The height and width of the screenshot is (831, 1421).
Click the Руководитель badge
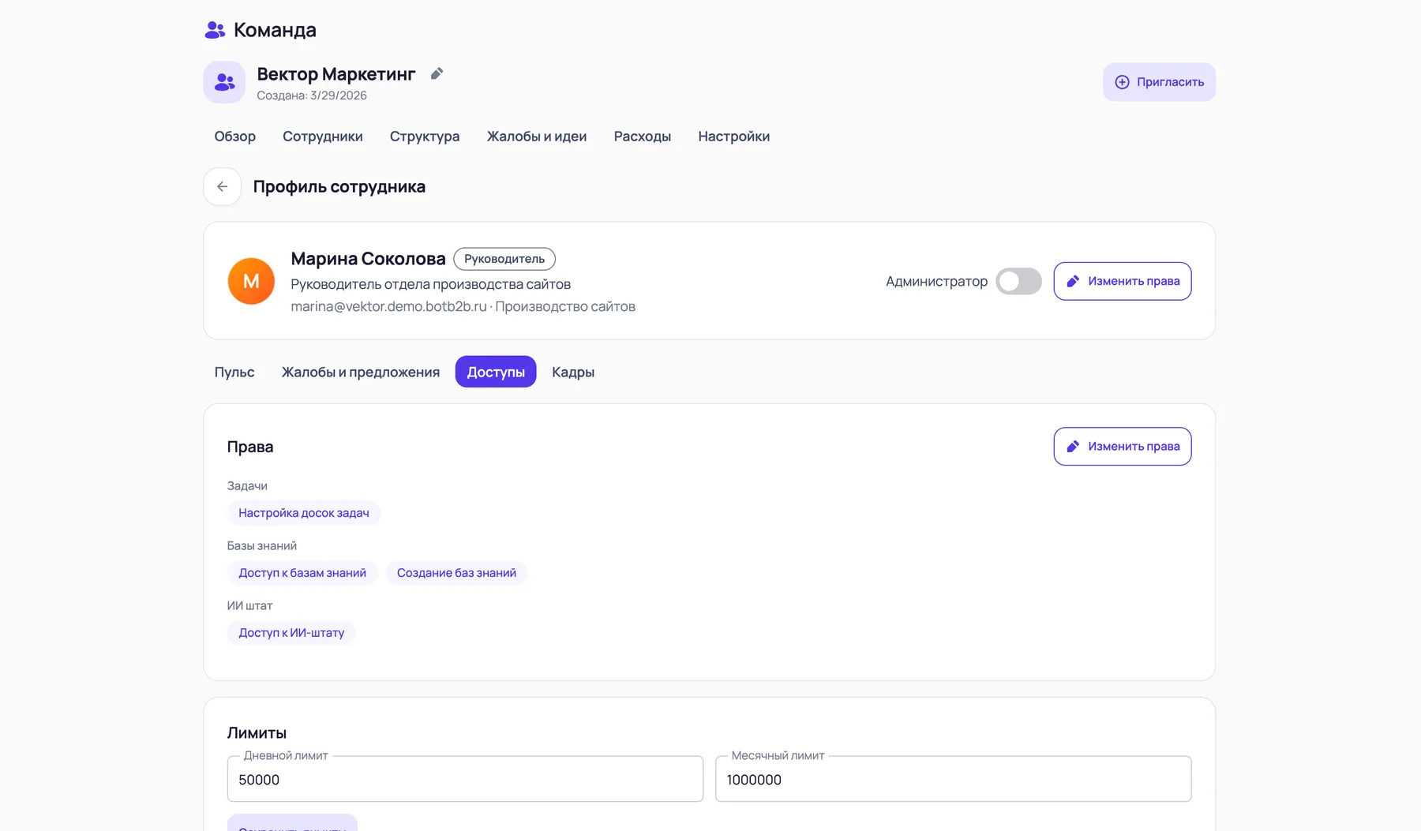click(504, 259)
